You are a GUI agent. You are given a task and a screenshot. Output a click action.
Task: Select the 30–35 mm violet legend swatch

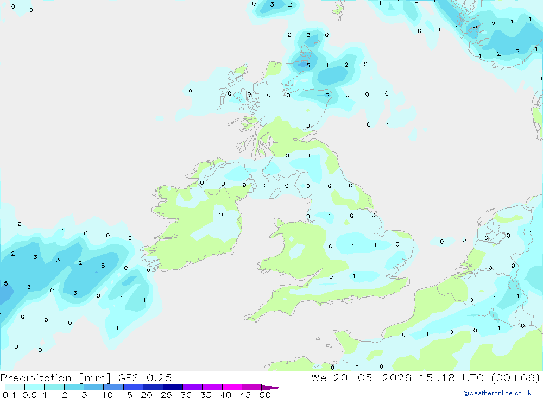point(192,387)
